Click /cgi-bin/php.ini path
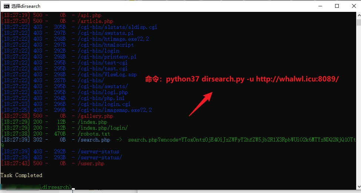Viewport: 361px width, 193px height. pyautogui.click(x=101, y=98)
